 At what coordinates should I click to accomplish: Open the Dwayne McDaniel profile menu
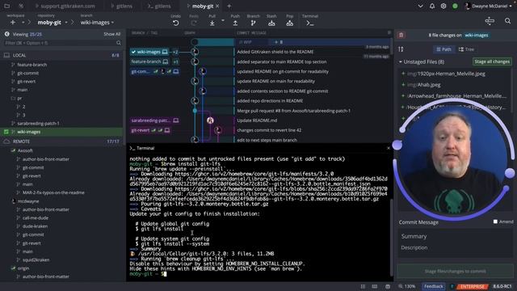[489, 6]
